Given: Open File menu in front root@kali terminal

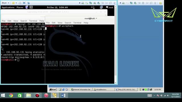Looking at the screenshot, I should click(x=48, y=23).
